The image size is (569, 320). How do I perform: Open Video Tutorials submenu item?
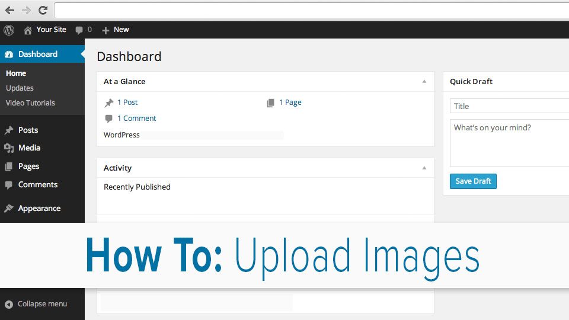point(30,103)
